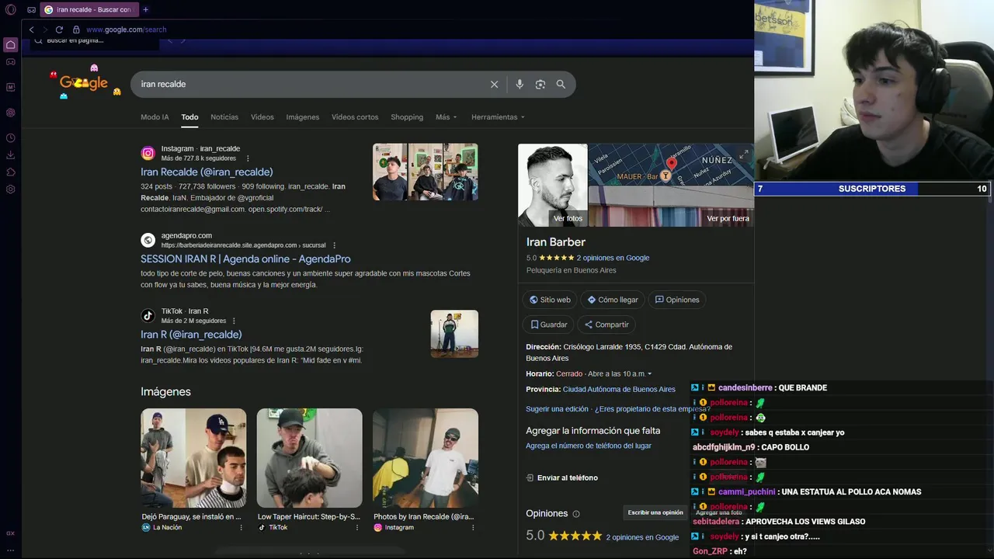Click 'Ver por fuera' street view thumbnail
This screenshot has height=559, width=994.
point(671,206)
